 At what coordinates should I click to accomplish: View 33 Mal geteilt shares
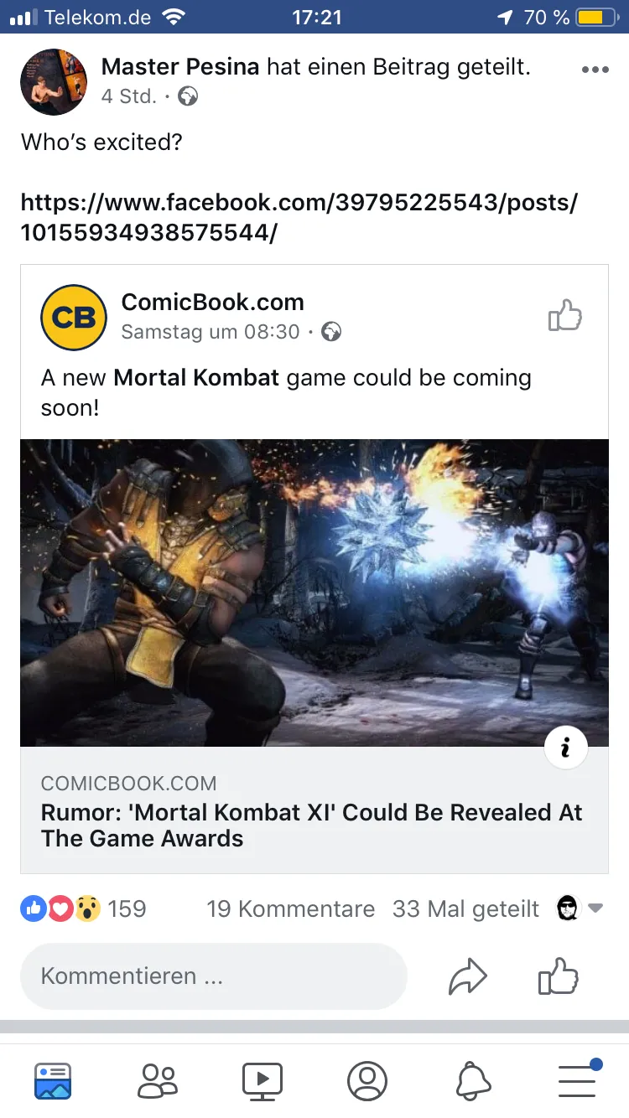tap(465, 908)
